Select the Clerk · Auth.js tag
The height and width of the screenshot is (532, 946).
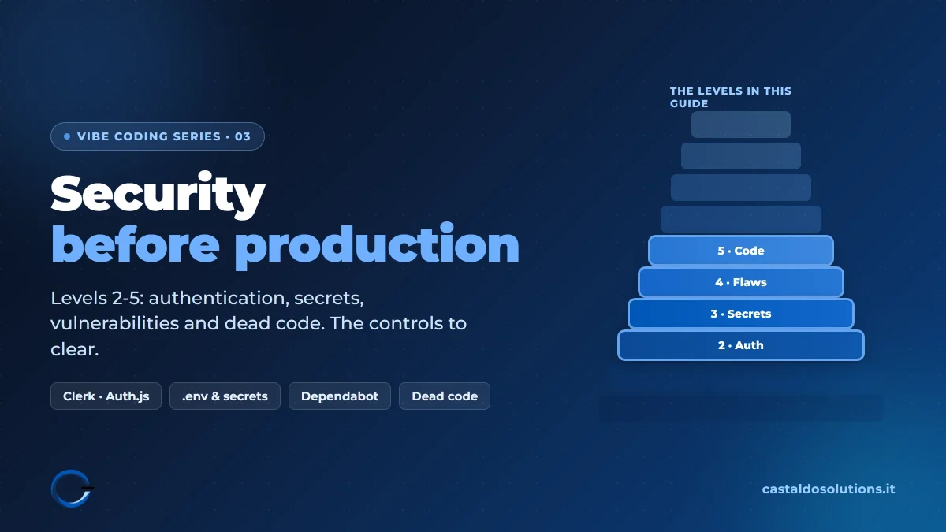coord(106,396)
